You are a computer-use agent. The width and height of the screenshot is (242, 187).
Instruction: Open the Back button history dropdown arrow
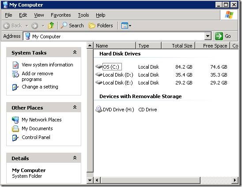26,26
